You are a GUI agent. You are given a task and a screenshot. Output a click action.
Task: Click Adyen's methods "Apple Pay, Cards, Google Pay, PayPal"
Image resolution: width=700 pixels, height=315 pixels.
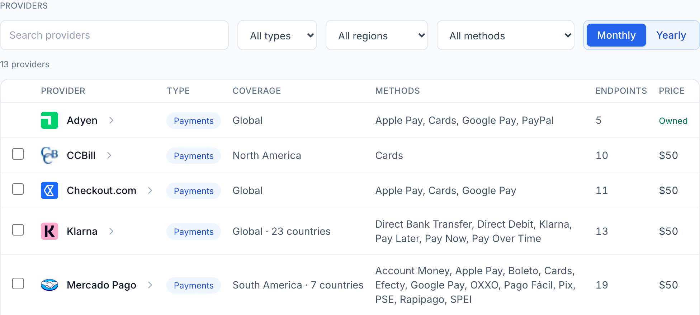[x=464, y=120]
